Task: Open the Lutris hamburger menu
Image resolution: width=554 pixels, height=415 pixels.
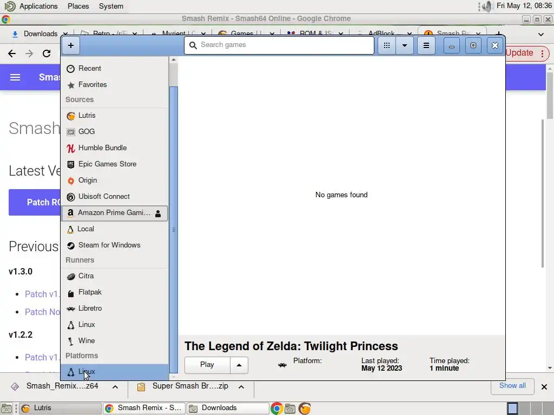Action: (x=426, y=45)
